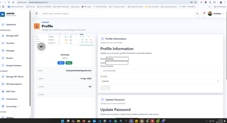Click the IAMTEK logo icon

click(x=2, y=14)
